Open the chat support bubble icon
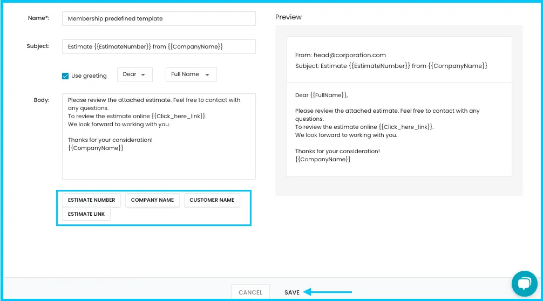This screenshot has height=301, width=543. tap(524, 284)
